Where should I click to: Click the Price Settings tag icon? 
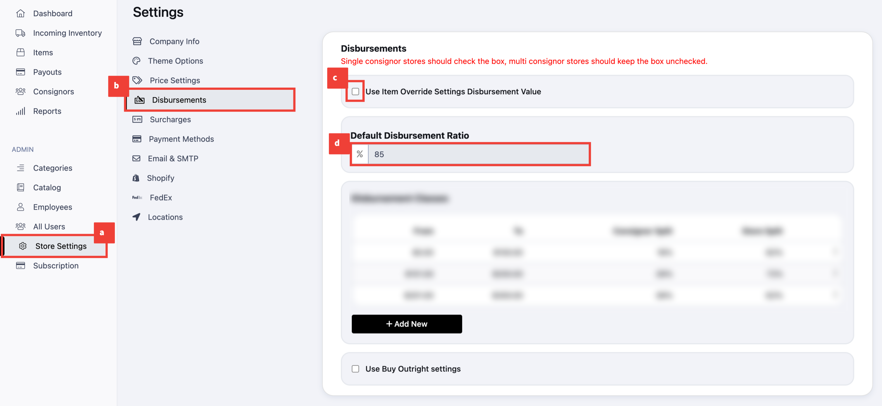coord(137,80)
